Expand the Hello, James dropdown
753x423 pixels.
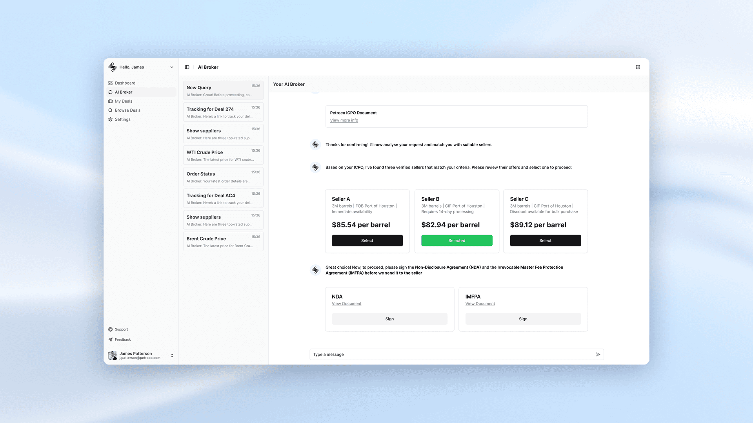pyautogui.click(x=171, y=67)
